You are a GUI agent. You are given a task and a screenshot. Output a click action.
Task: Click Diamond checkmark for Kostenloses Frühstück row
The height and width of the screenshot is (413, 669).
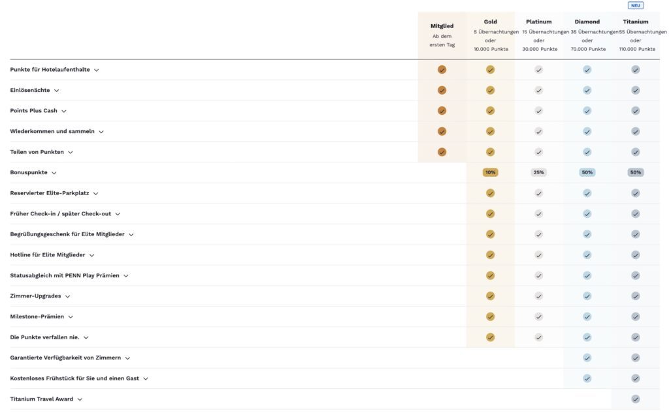587,378
